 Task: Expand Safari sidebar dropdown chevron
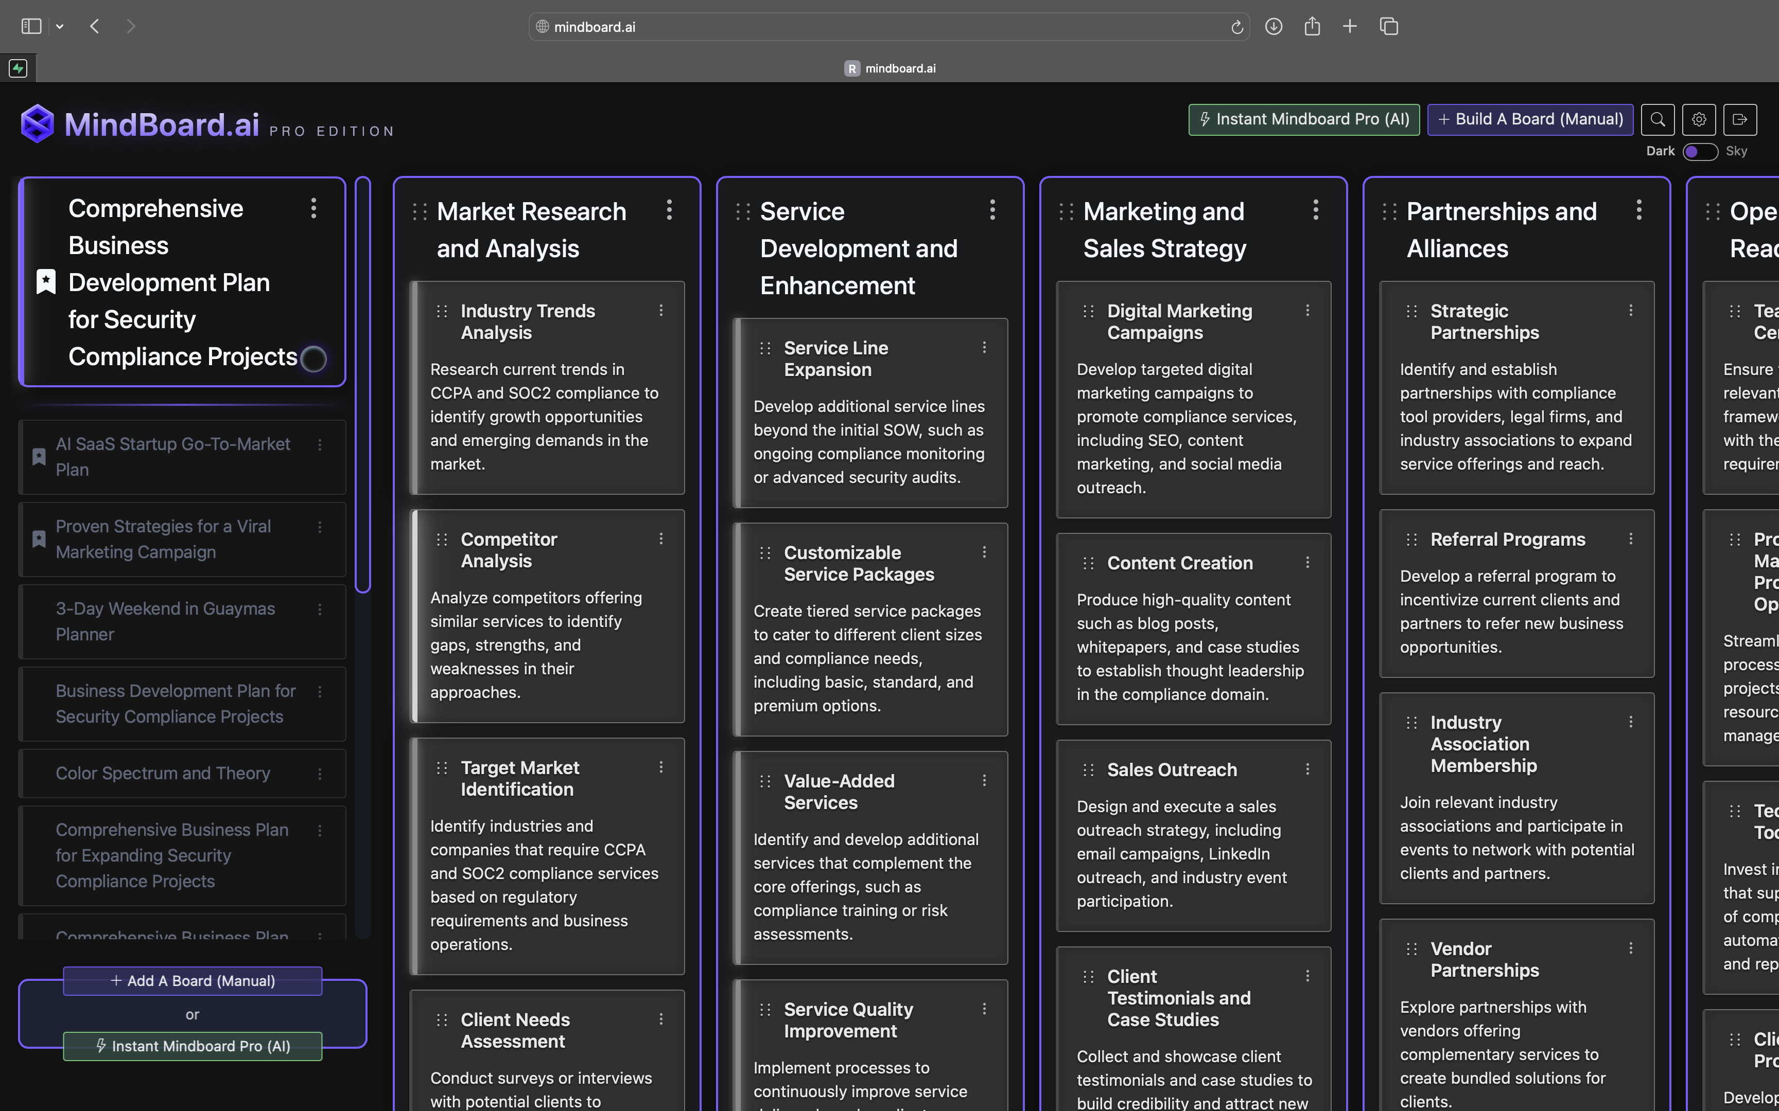[x=60, y=26]
